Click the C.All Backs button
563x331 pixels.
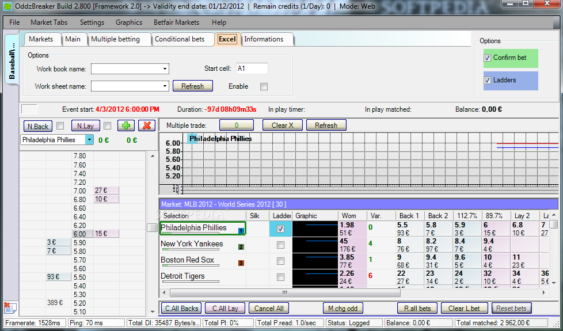(x=181, y=308)
